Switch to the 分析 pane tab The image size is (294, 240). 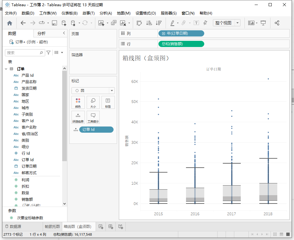(x=41, y=33)
